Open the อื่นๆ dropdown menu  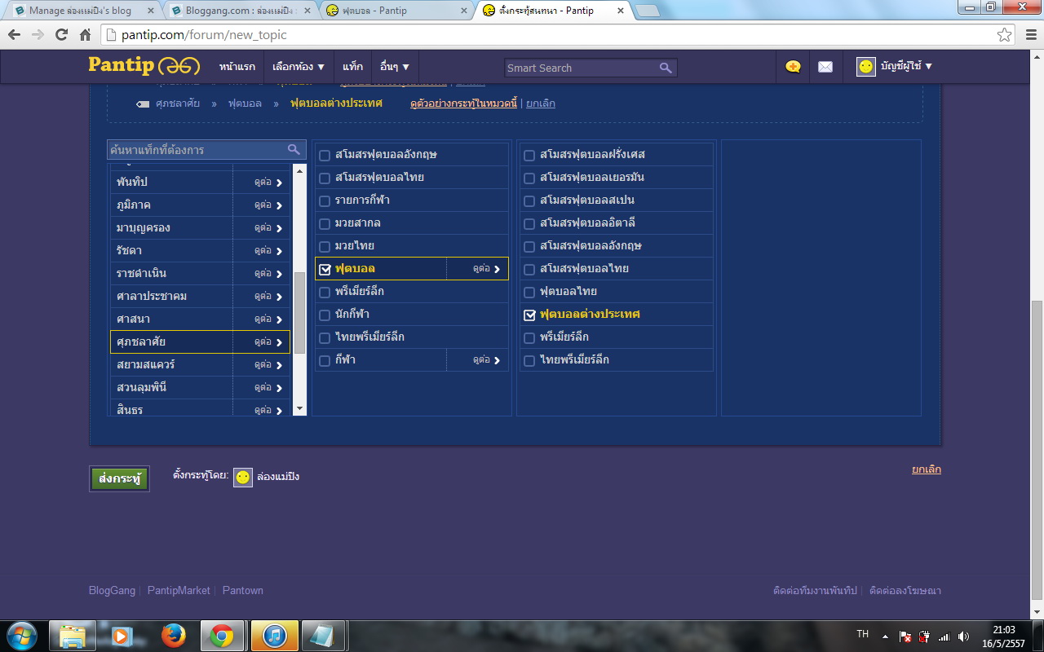(395, 67)
